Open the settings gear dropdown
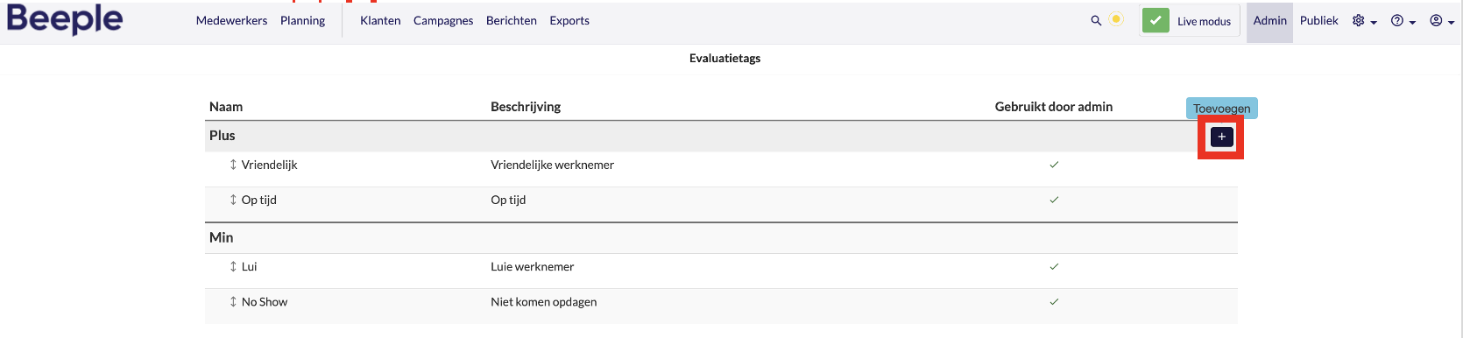Screen dimensions: 1463x338 point(1364,21)
